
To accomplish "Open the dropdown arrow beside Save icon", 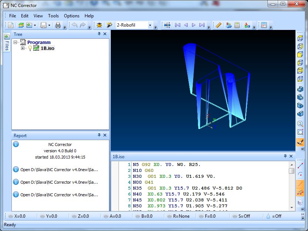I will 49,25.
